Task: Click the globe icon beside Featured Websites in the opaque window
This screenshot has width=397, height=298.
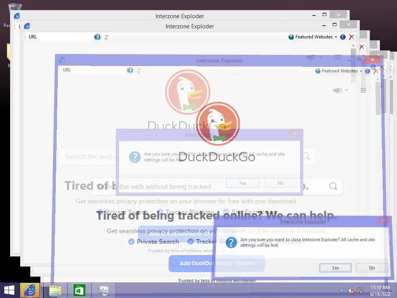Action: coord(291,37)
